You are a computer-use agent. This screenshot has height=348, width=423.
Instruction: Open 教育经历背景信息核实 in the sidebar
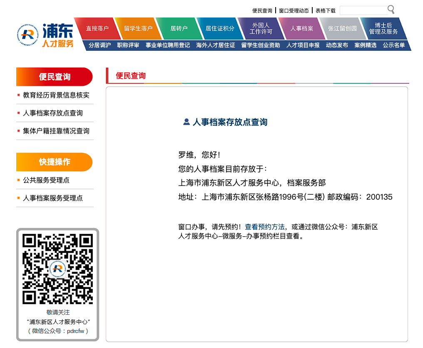(x=56, y=95)
